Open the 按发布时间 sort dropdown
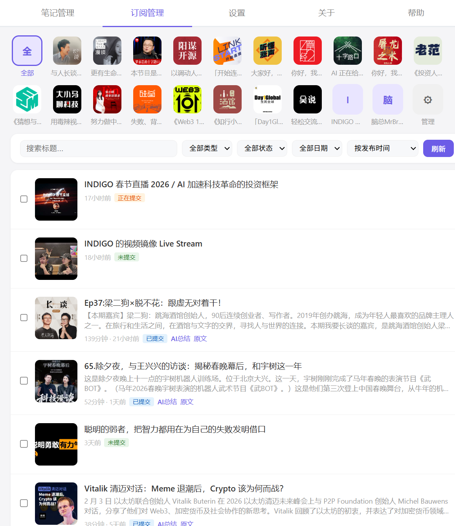The height and width of the screenshot is (526, 455). 382,148
